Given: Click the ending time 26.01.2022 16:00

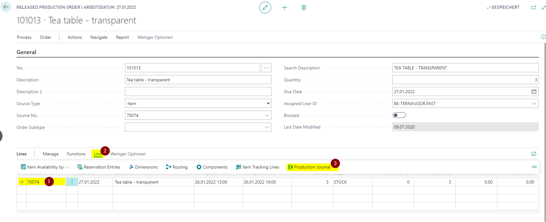Looking at the screenshot, I should tap(260, 182).
